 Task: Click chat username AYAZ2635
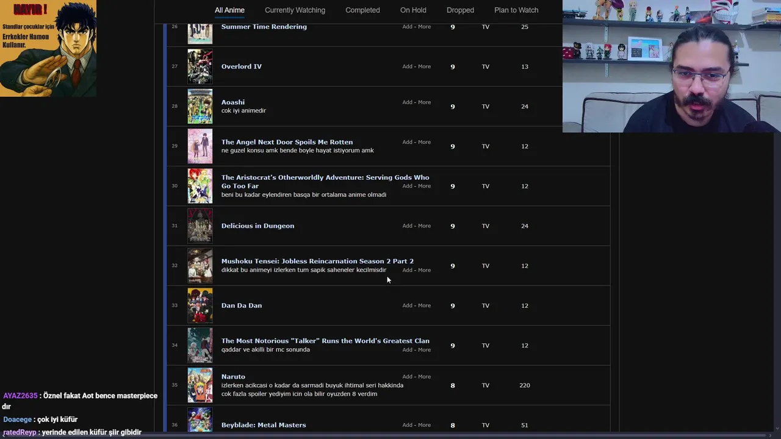click(x=20, y=396)
